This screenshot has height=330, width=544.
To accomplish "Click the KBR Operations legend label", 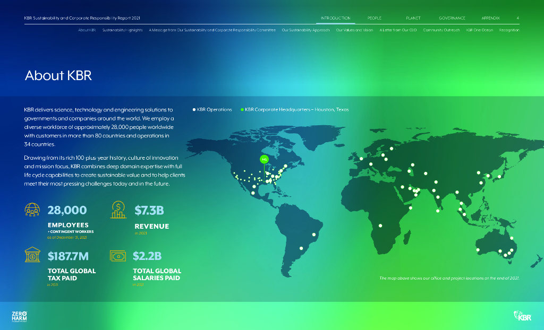I will tap(215, 109).
